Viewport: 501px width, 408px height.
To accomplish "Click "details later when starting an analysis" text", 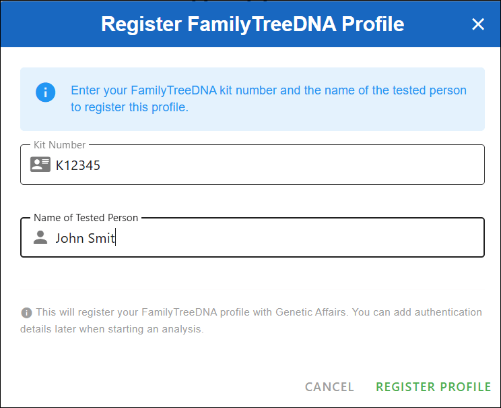I will coord(112,330).
